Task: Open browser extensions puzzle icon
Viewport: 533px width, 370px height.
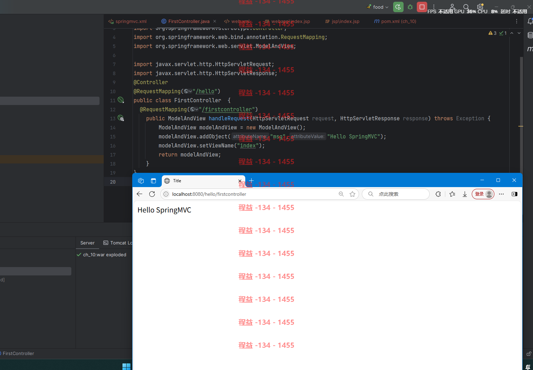Action: [x=438, y=194]
